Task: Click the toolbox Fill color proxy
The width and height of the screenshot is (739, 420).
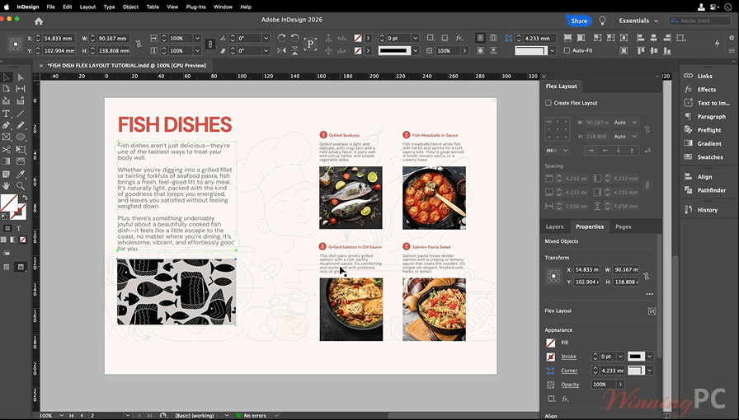Action: tap(9, 203)
